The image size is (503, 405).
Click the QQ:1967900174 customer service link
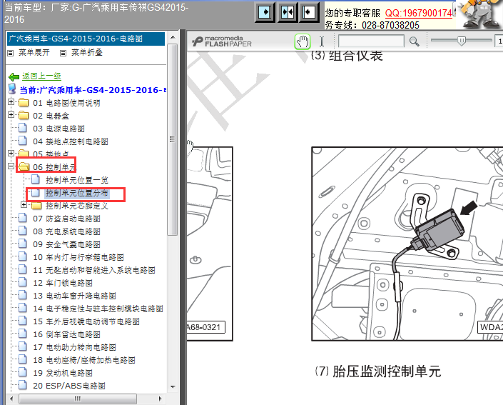pos(418,13)
